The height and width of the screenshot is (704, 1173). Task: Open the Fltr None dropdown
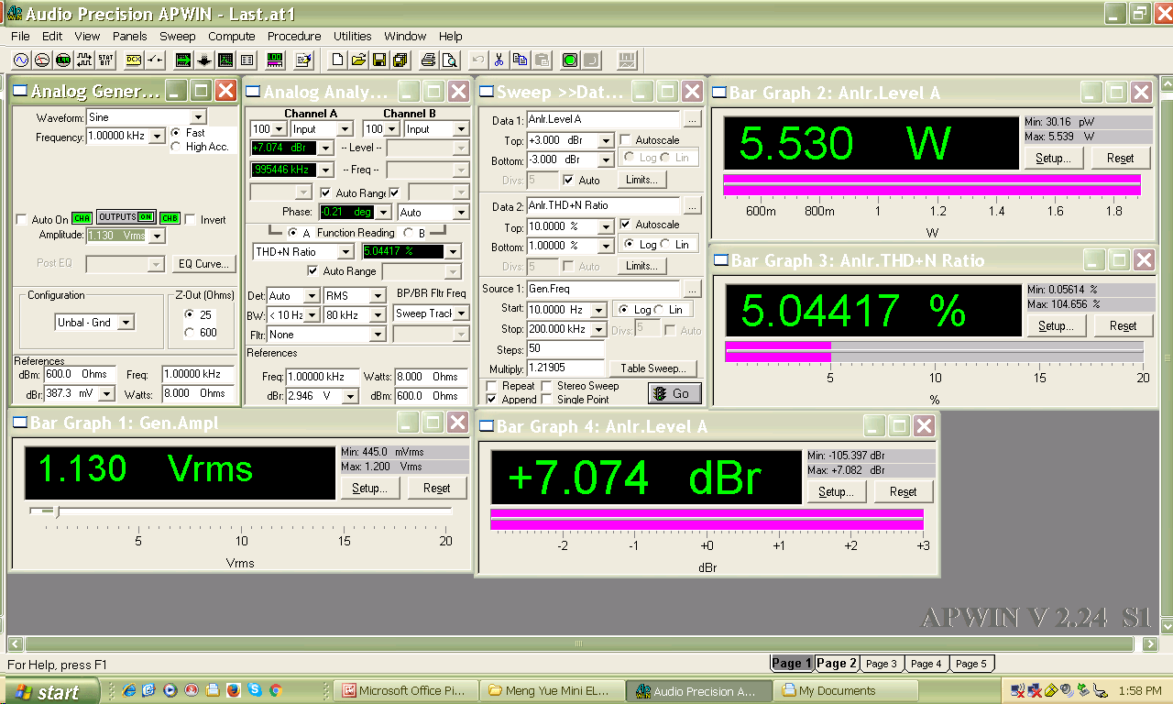point(378,335)
